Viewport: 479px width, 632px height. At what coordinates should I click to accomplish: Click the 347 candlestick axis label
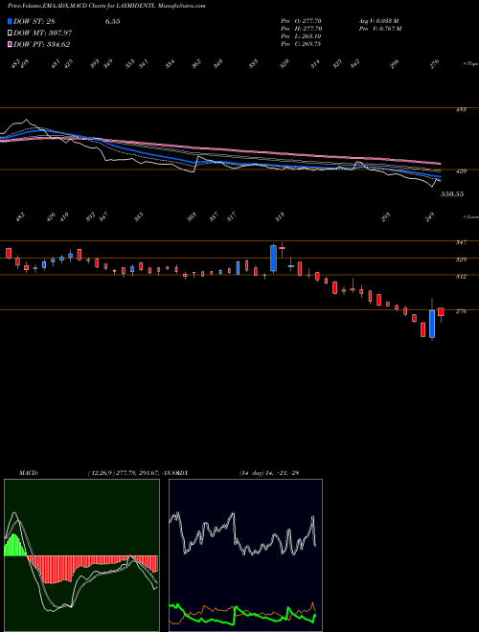pyautogui.click(x=461, y=242)
